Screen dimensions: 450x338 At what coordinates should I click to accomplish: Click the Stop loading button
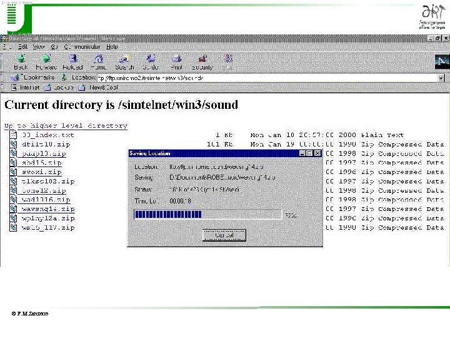pyautogui.click(x=228, y=62)
